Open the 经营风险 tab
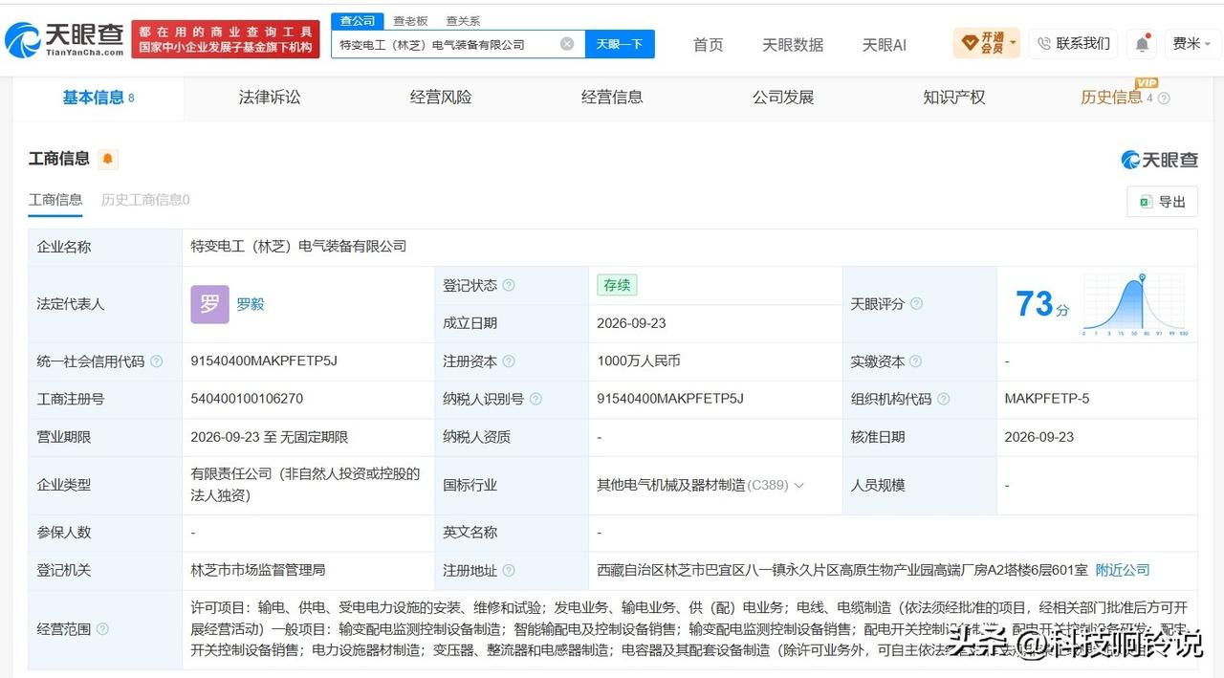Screen dimensions: 1224x678 coord(441,98)
